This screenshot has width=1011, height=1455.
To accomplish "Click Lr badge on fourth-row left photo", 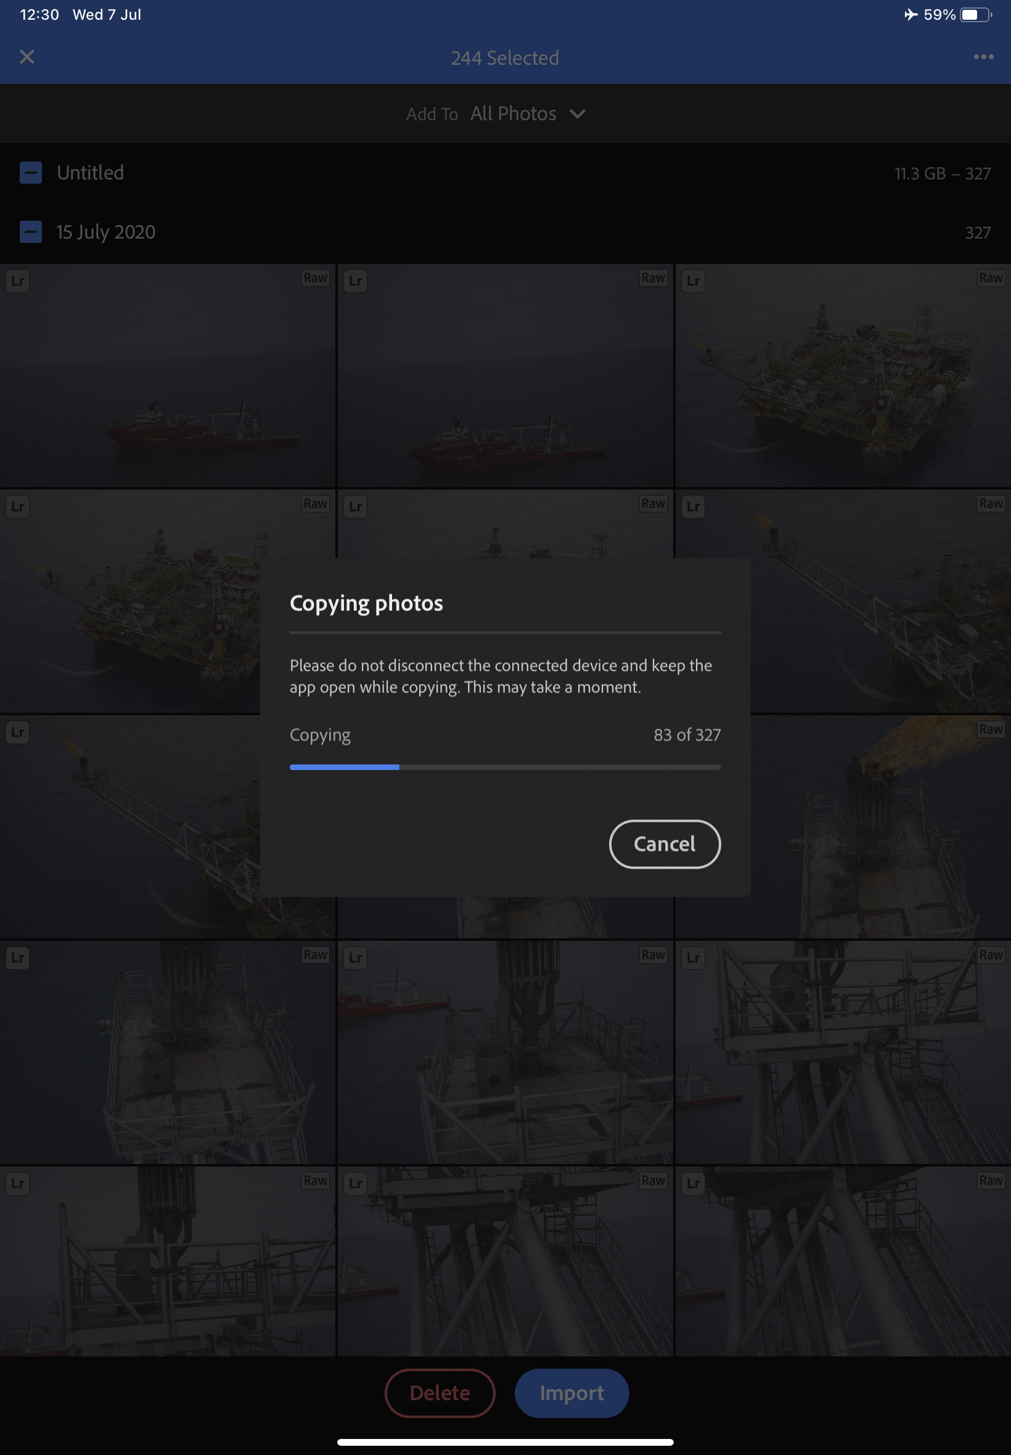I will (18, 957).
